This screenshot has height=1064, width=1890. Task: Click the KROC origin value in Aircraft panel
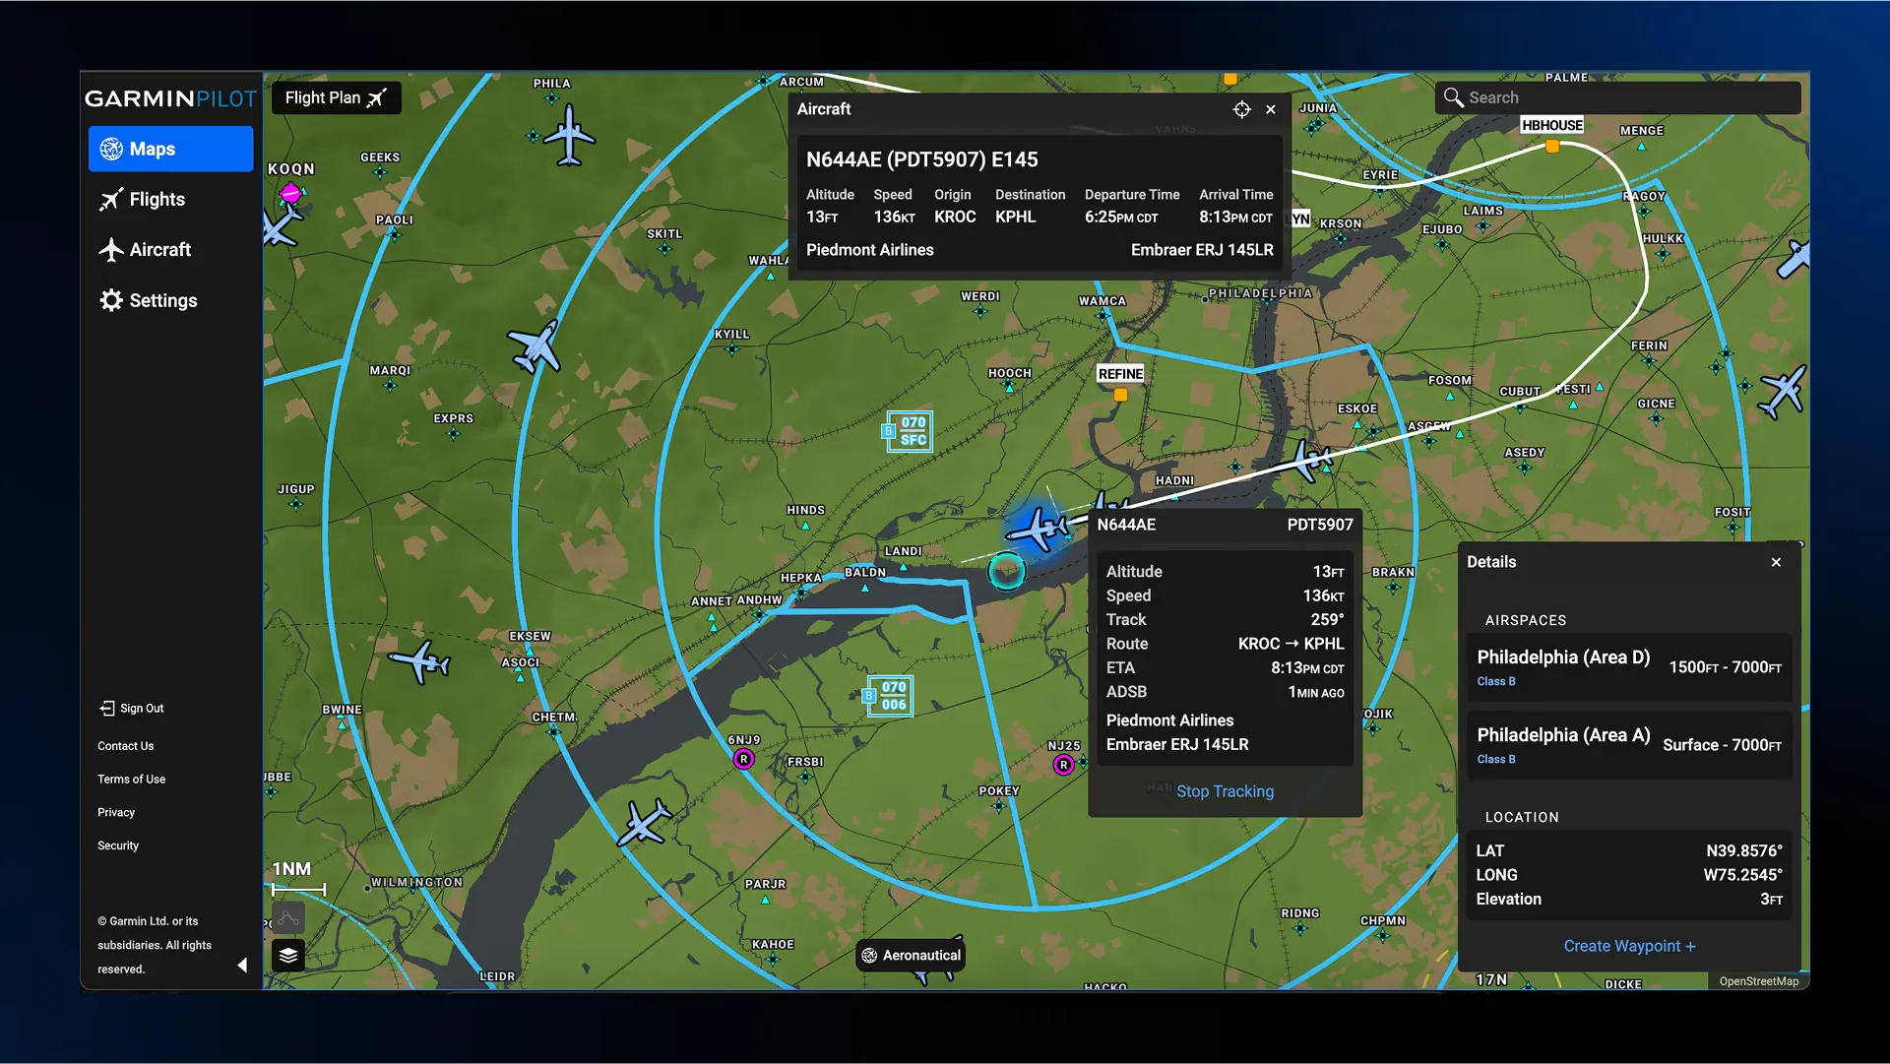955,217
